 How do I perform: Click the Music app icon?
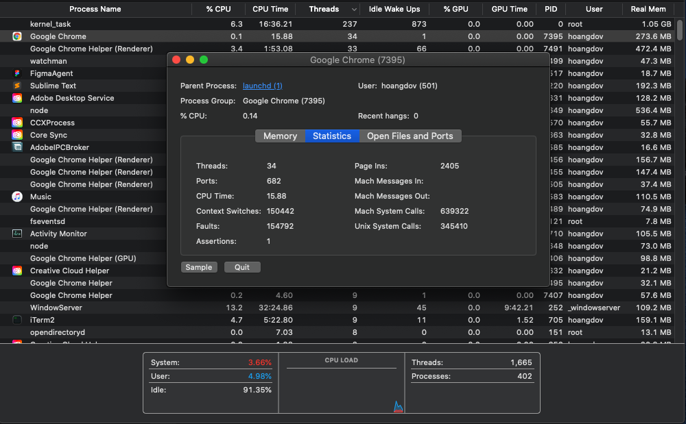[x=17, y=197]
